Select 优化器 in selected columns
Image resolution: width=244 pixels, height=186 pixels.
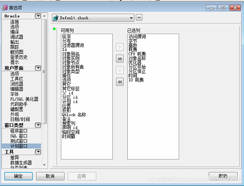[135, 63]
